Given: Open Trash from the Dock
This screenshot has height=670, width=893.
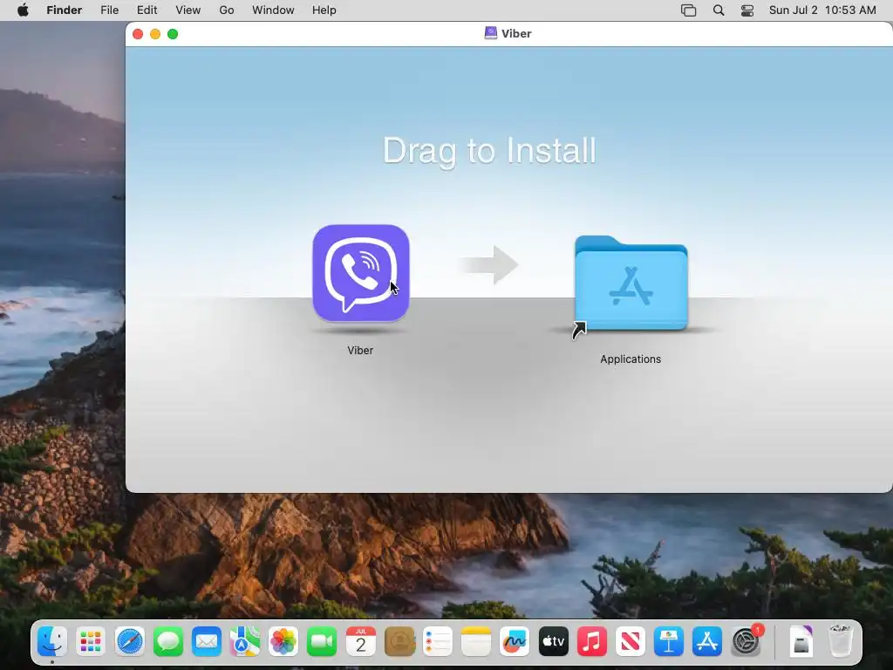Looking at the screenshot, I should (840, 641).
